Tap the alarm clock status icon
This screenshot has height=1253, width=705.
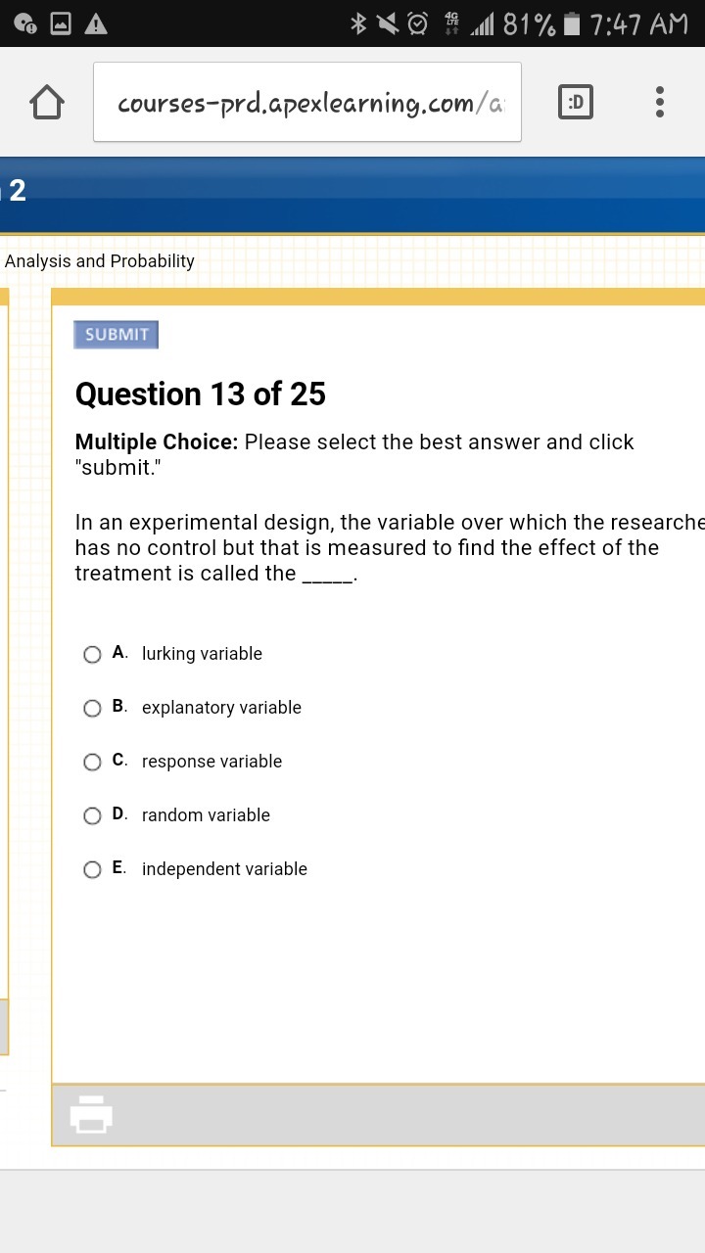418,23
